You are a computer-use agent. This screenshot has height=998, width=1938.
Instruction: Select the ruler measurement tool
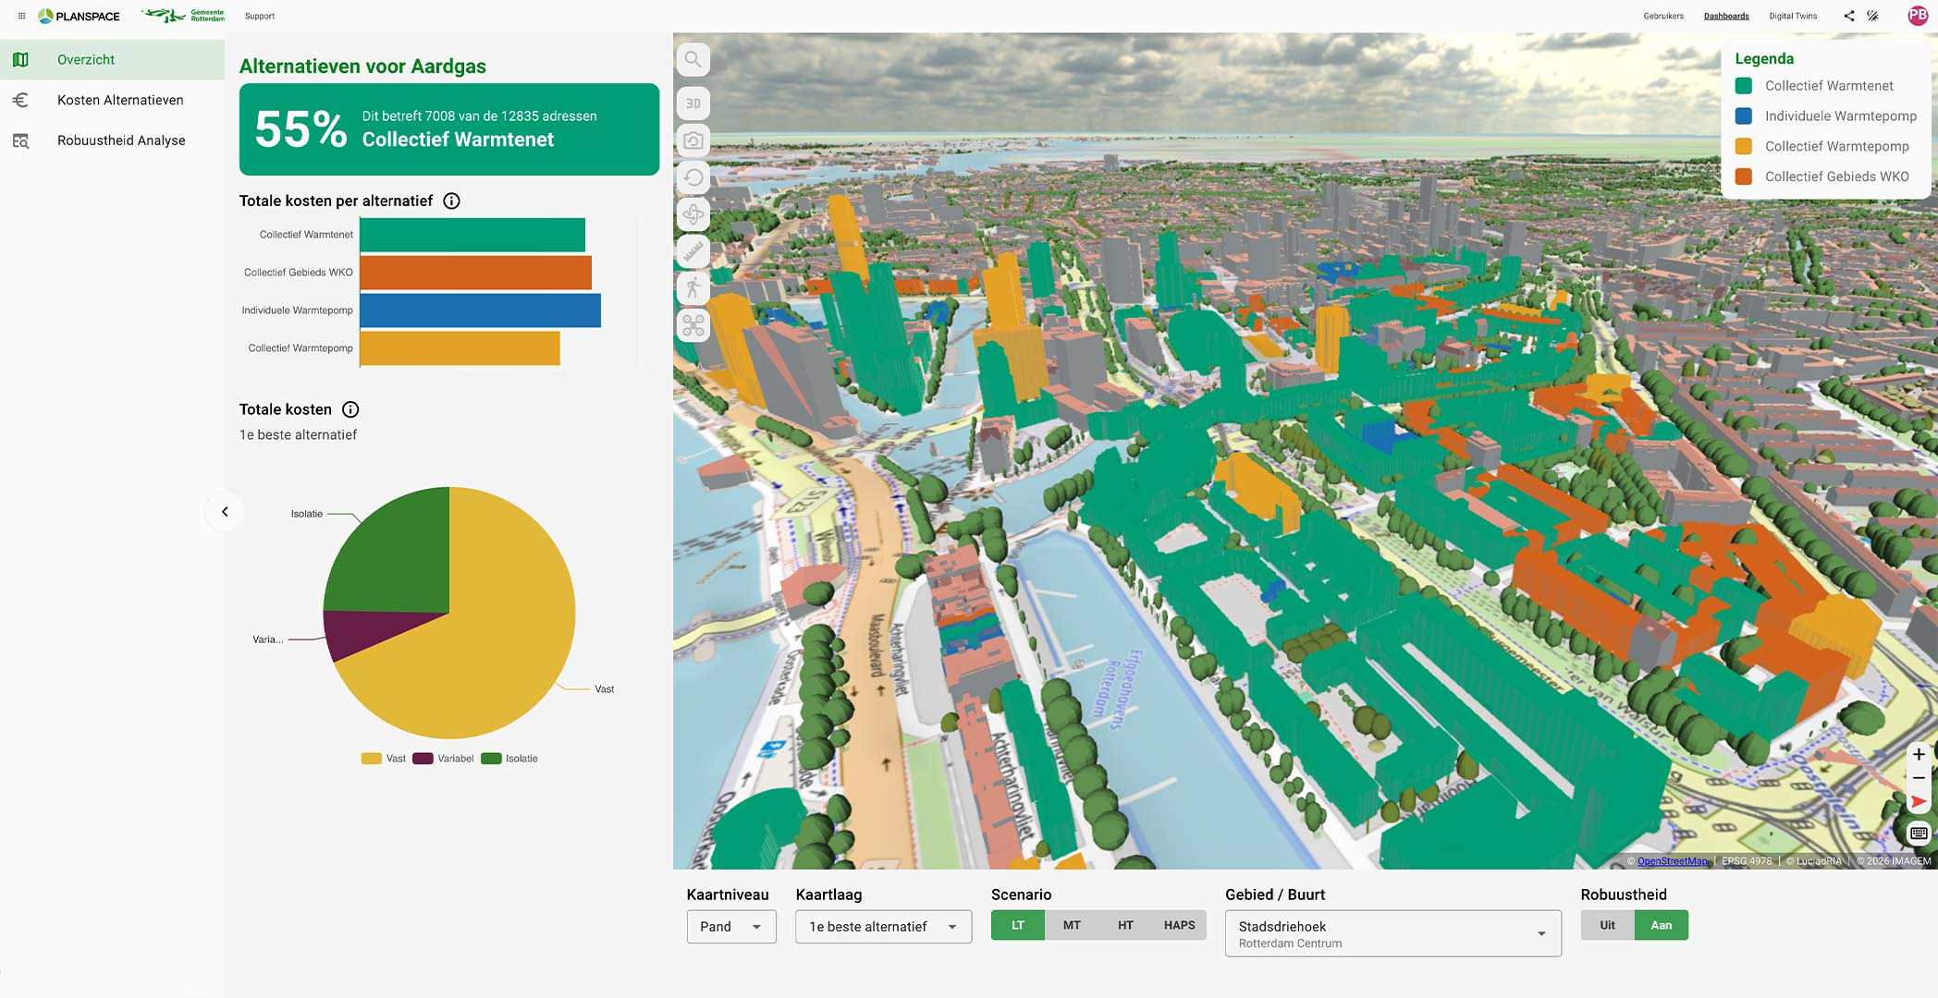coord(693,251)
